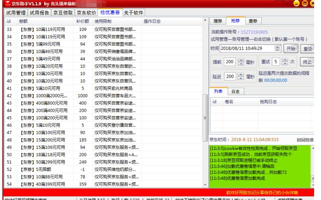Decrease the date-time value with down arrow

pos(277,50)
